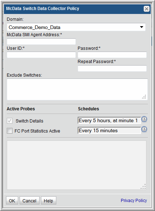Confirm the policy with OK
This screenshot has height=211, width=155.
pyautogui.click(x=12, y=201)
